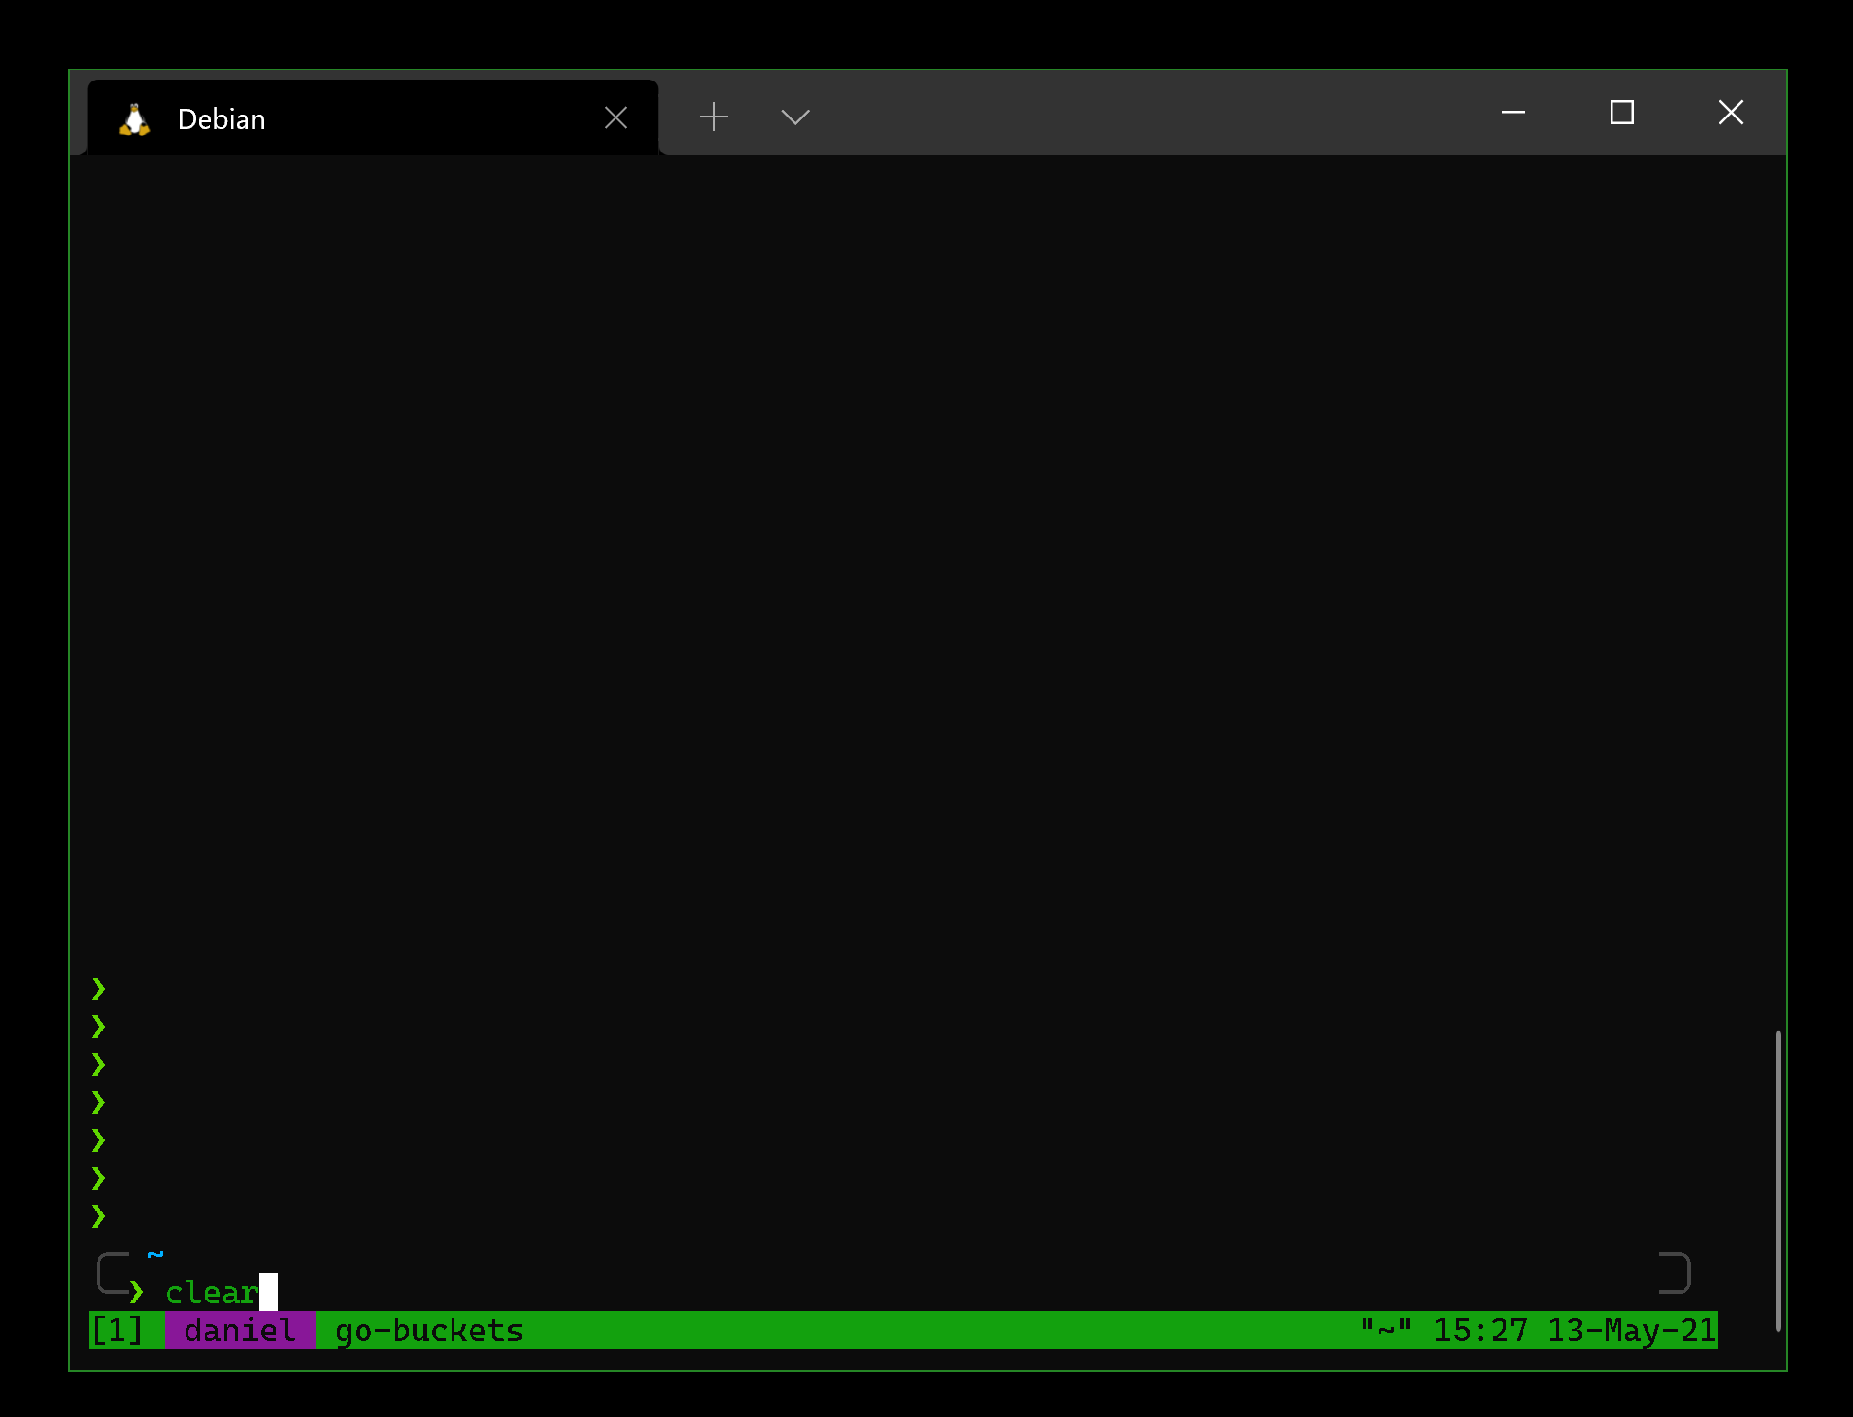This screenshot has width=1853, height=1417.
Task: Close the Debian tab with its X
Action: tap(615, 117)
